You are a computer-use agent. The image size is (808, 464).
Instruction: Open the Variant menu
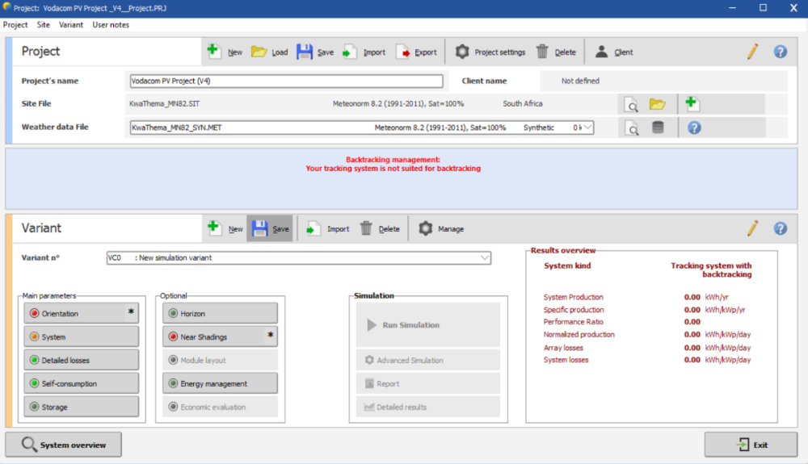(x=71, y=25)
